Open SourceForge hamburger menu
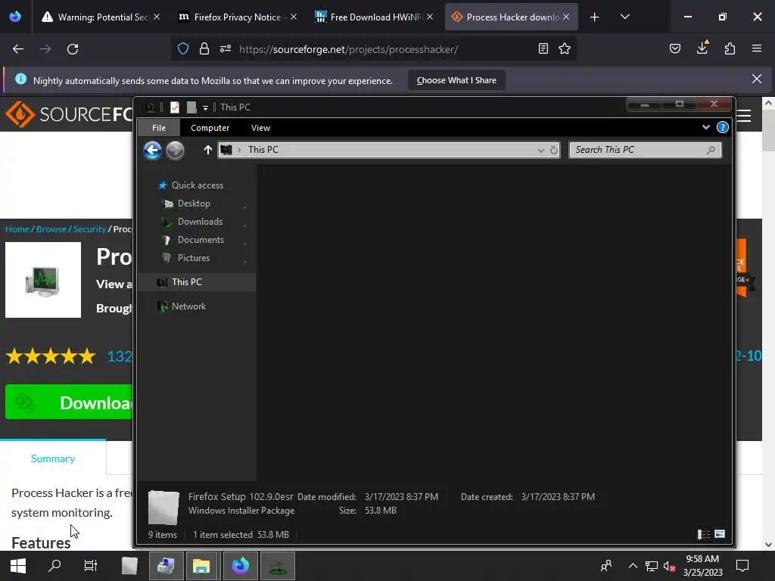The width and height of the screenshot is (775, 581). [744, 116]
